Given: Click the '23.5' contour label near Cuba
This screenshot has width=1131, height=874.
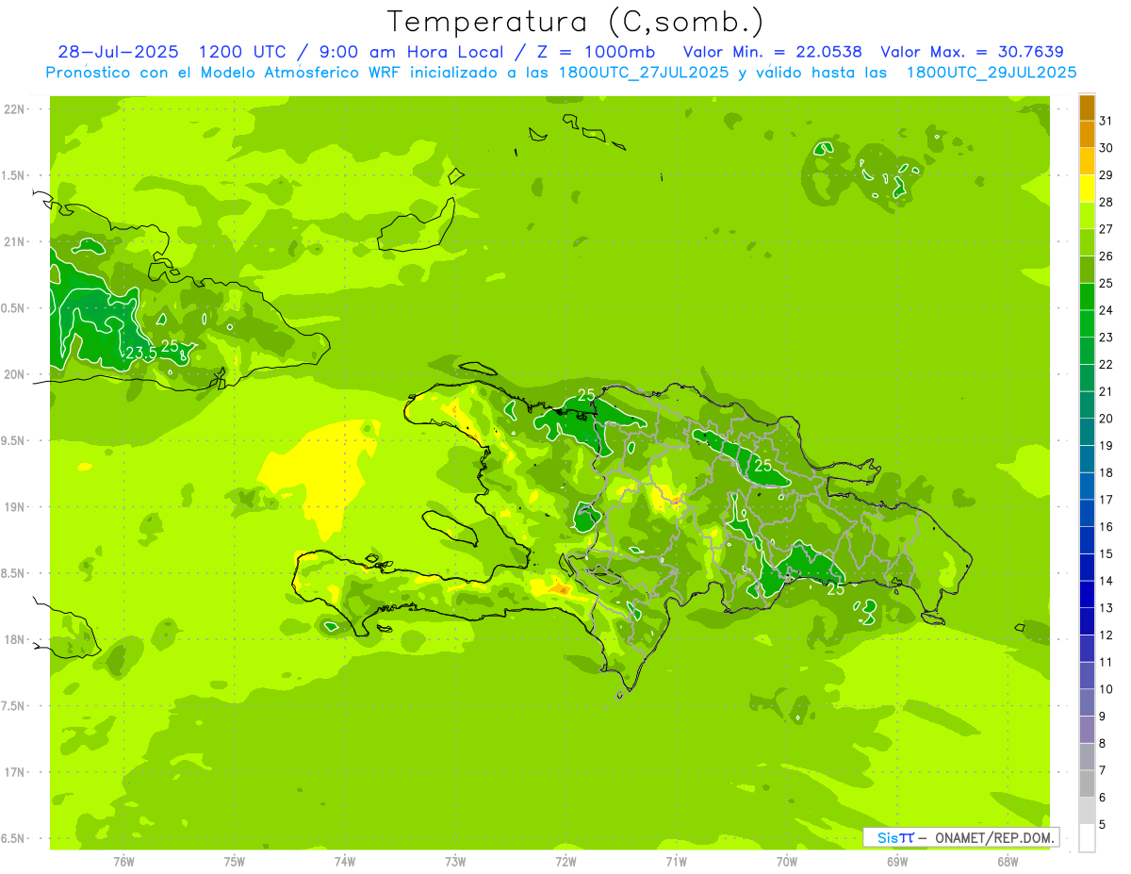Looking at the screenshot, I should click(x=139, y=352).
